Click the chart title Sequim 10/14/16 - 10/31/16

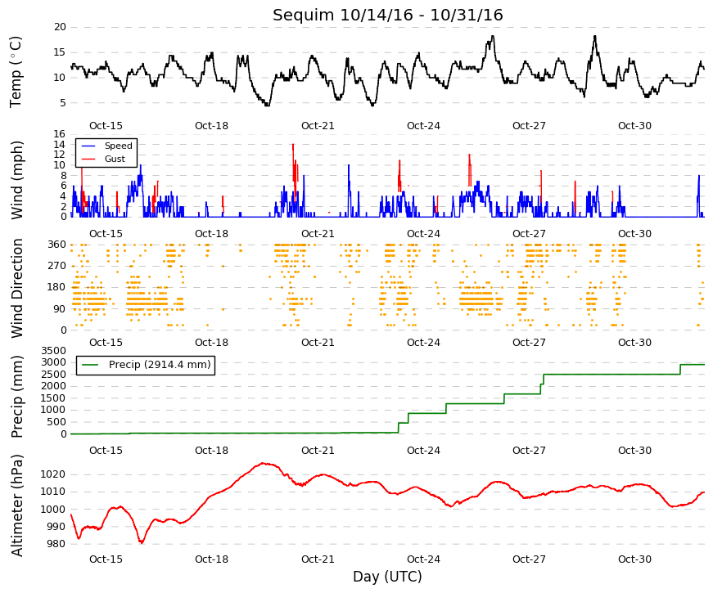pyautogui.click(x=387, y=15)
